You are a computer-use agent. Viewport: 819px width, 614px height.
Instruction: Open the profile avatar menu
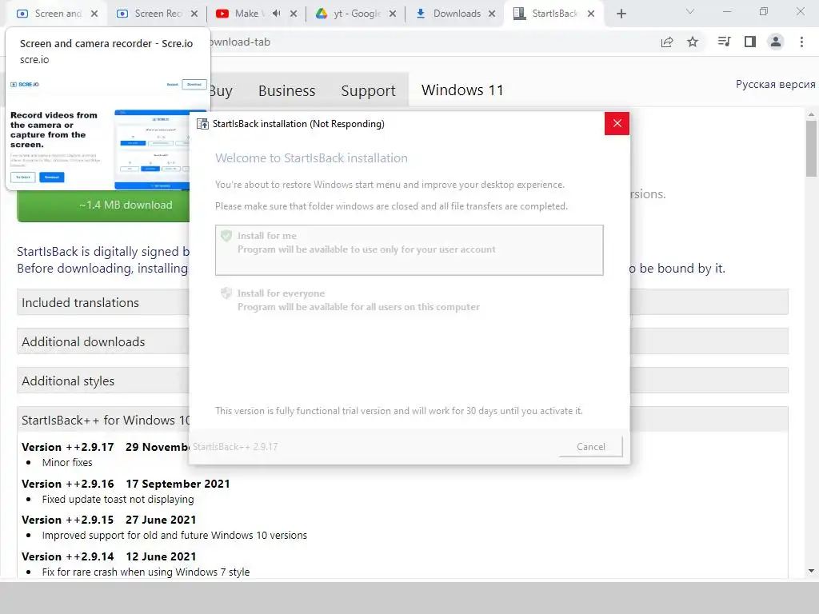776,42
